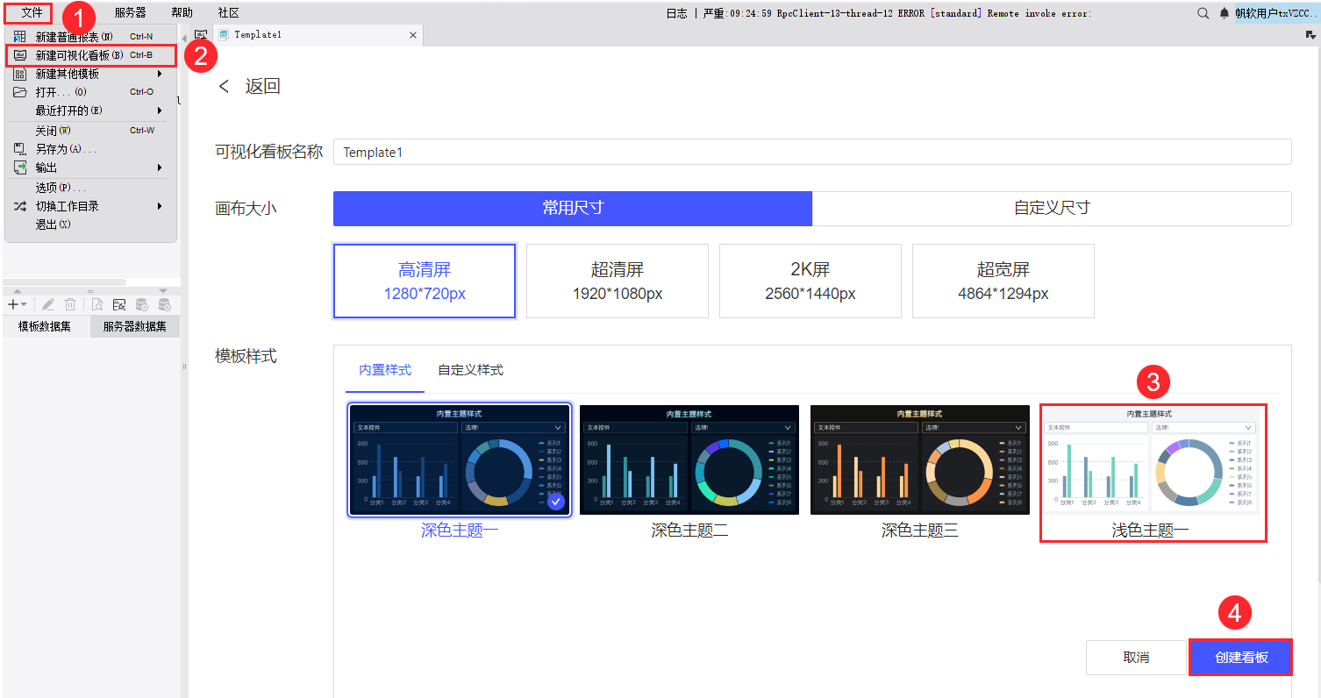Open the 文件 menu
The height and width of the screenshot is (698, 1321).
coord(32,13)
